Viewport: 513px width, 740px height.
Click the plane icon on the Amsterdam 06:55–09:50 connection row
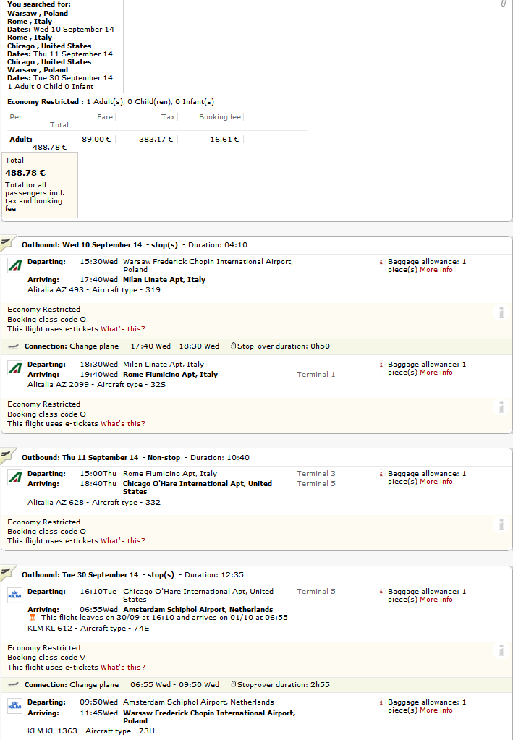click(14, 685)
